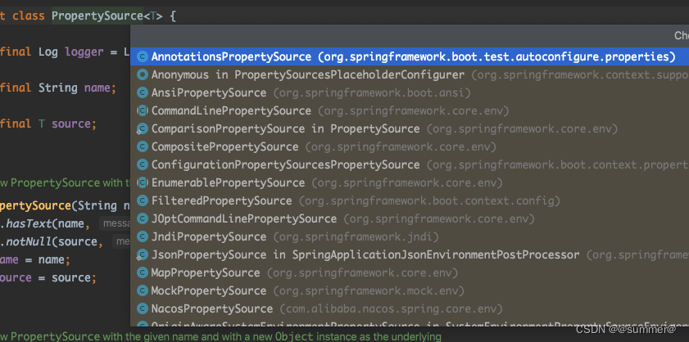Click the class icon beside FilteredPropertySource
Viewport: 689px width, 342px height.
(x=142, y=200)
